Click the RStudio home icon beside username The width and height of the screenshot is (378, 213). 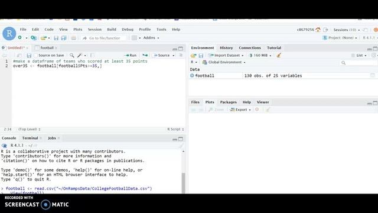[318, 30]
